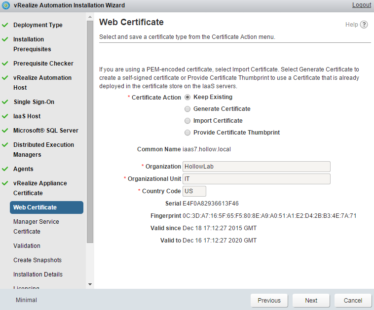Click the Help question mark icon

coord(364,25)
